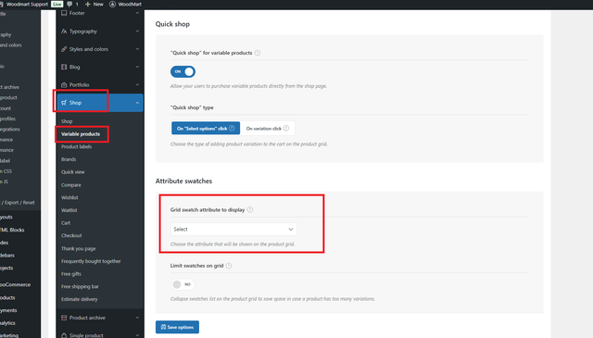Screen dimensions: 593x338
Task: Open help icon on Select options click button
Action: (x=232, y=128)
